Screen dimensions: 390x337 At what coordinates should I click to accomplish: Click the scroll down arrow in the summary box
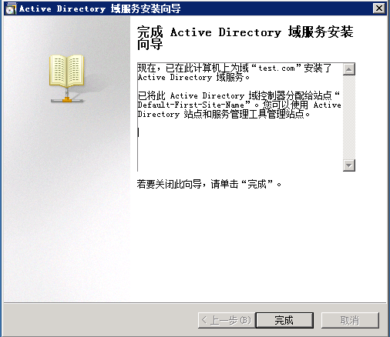coord(349,165)
